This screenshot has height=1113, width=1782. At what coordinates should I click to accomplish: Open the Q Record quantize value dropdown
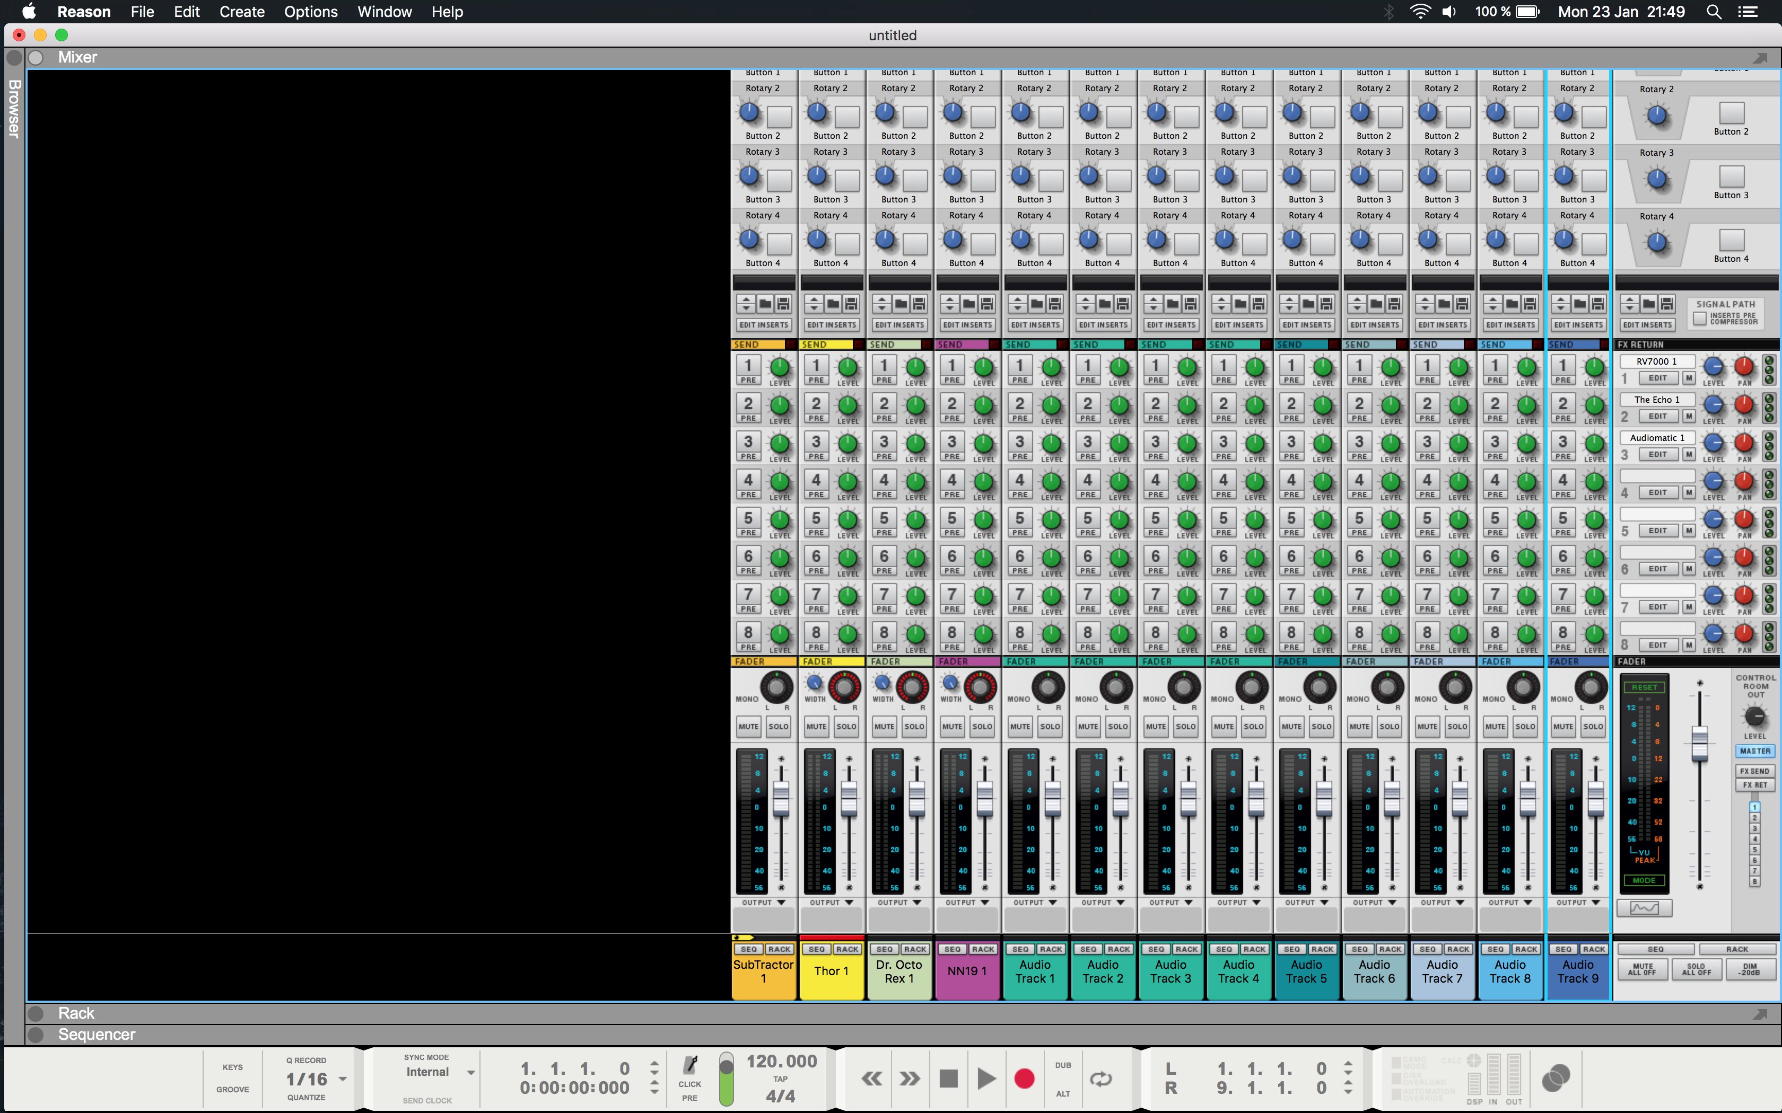(x=343, y=1079)
